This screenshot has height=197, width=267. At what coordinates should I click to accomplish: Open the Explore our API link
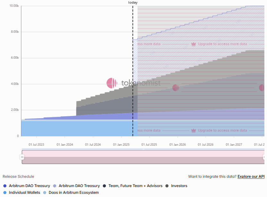251,176
